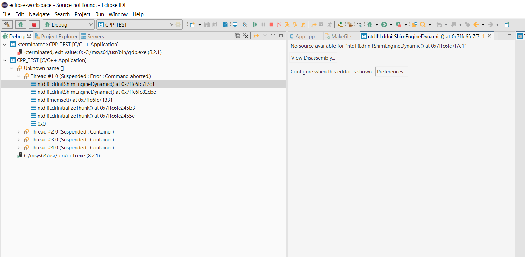Click the red Disconnect icon
Screen dimensions: 525x257
279,24
